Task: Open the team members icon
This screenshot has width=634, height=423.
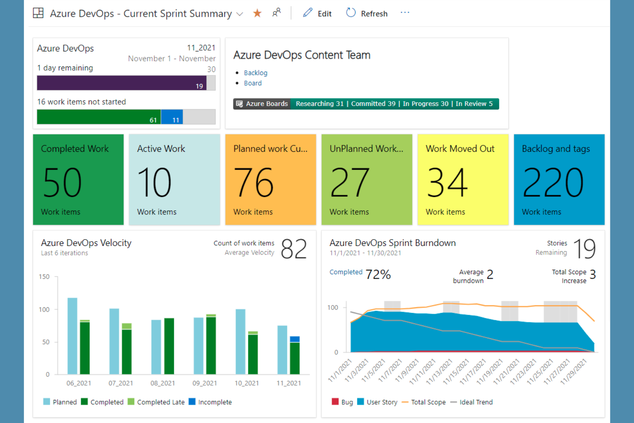Action: tap(276, 13)
